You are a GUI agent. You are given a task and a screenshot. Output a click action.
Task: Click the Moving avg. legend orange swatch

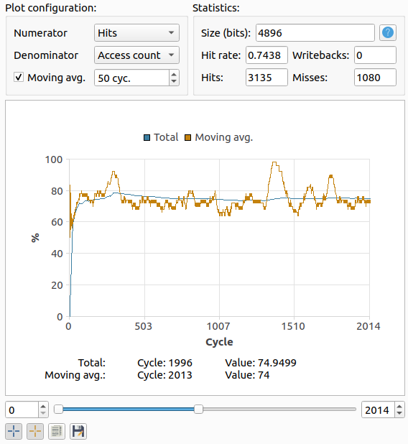(187, 138)
